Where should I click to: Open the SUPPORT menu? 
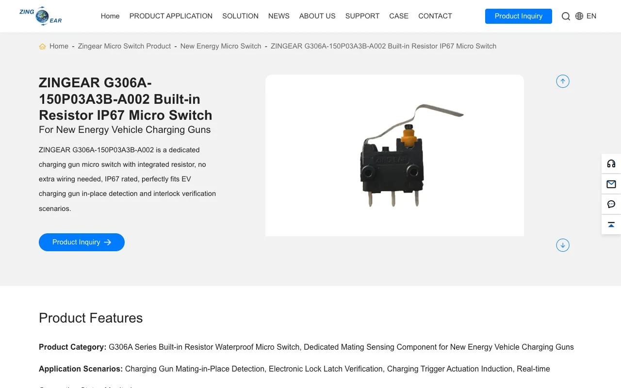362,16
